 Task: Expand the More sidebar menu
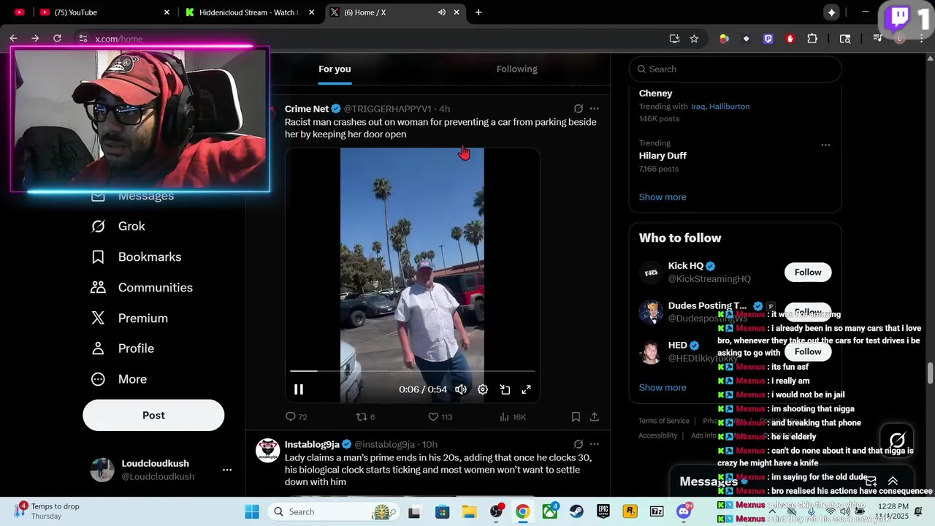coord(119,379)
